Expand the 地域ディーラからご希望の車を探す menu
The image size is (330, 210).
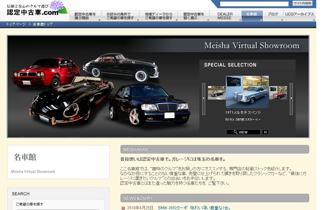coord(158,16)
